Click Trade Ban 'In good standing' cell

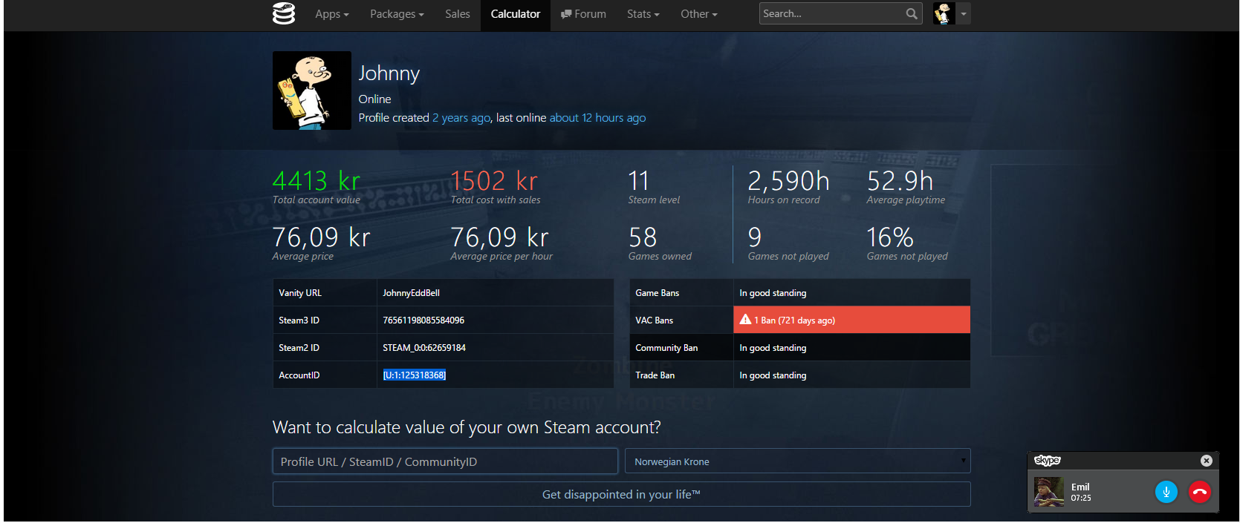coord(851,375)
